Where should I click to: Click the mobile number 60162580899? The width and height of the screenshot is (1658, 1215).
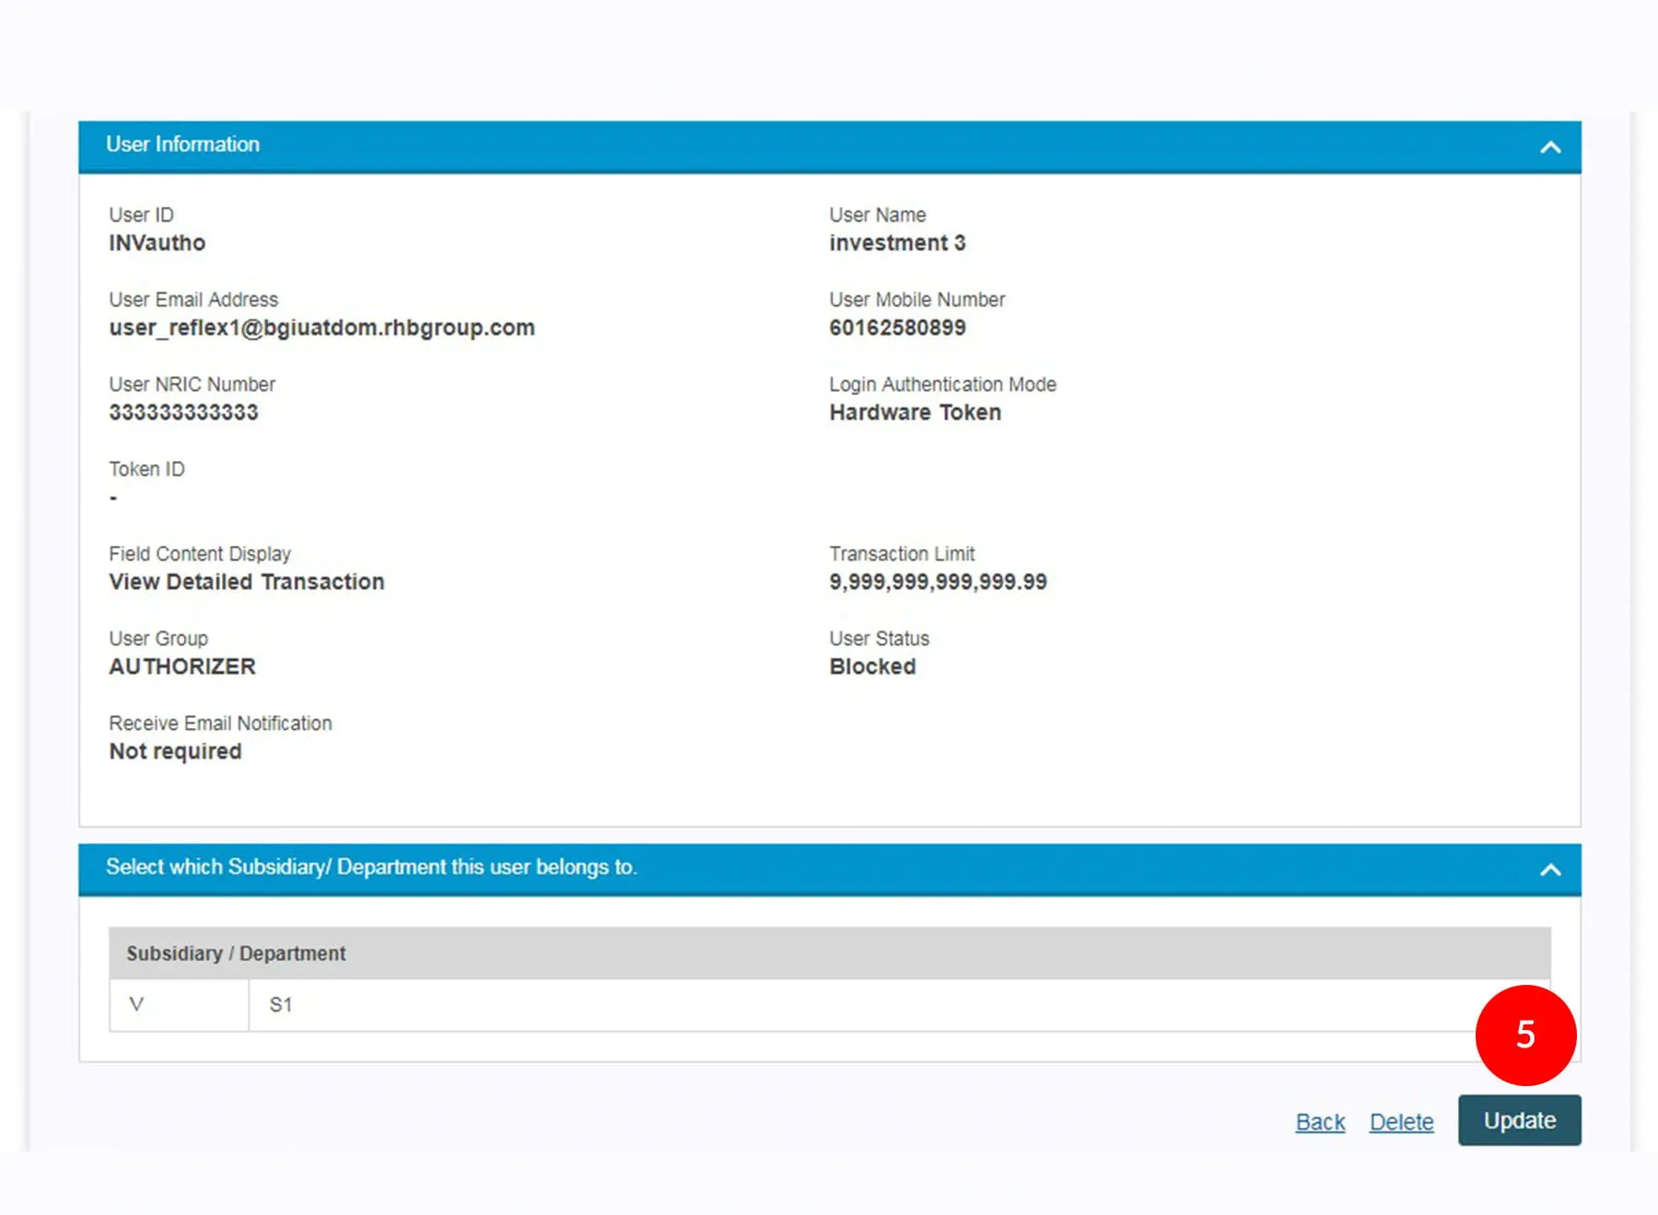coord(897,328)
